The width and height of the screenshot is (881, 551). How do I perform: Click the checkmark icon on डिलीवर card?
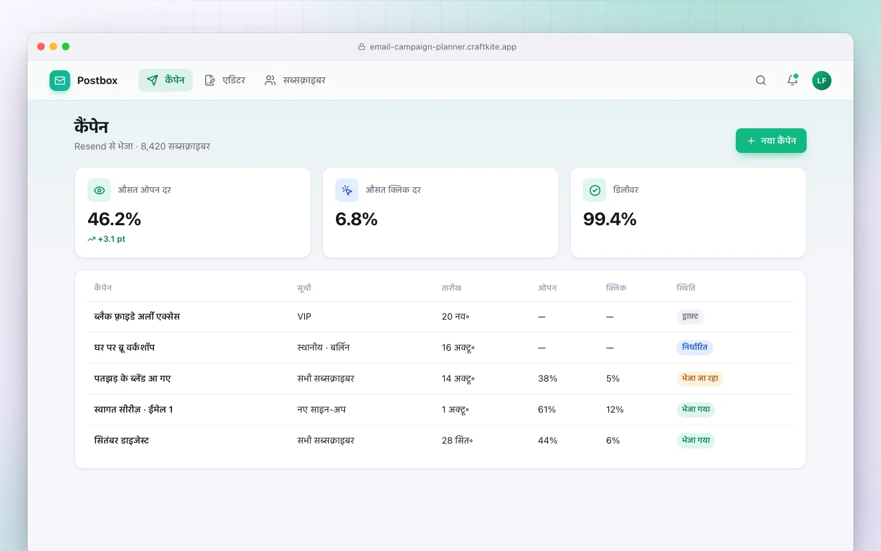point(595,190)
